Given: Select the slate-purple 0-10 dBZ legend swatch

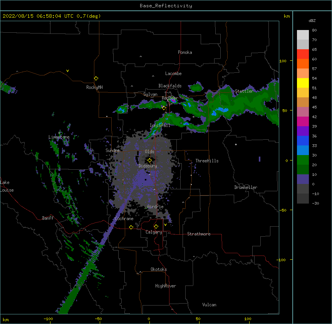Looking at the screenshot, I should (303, 179).
